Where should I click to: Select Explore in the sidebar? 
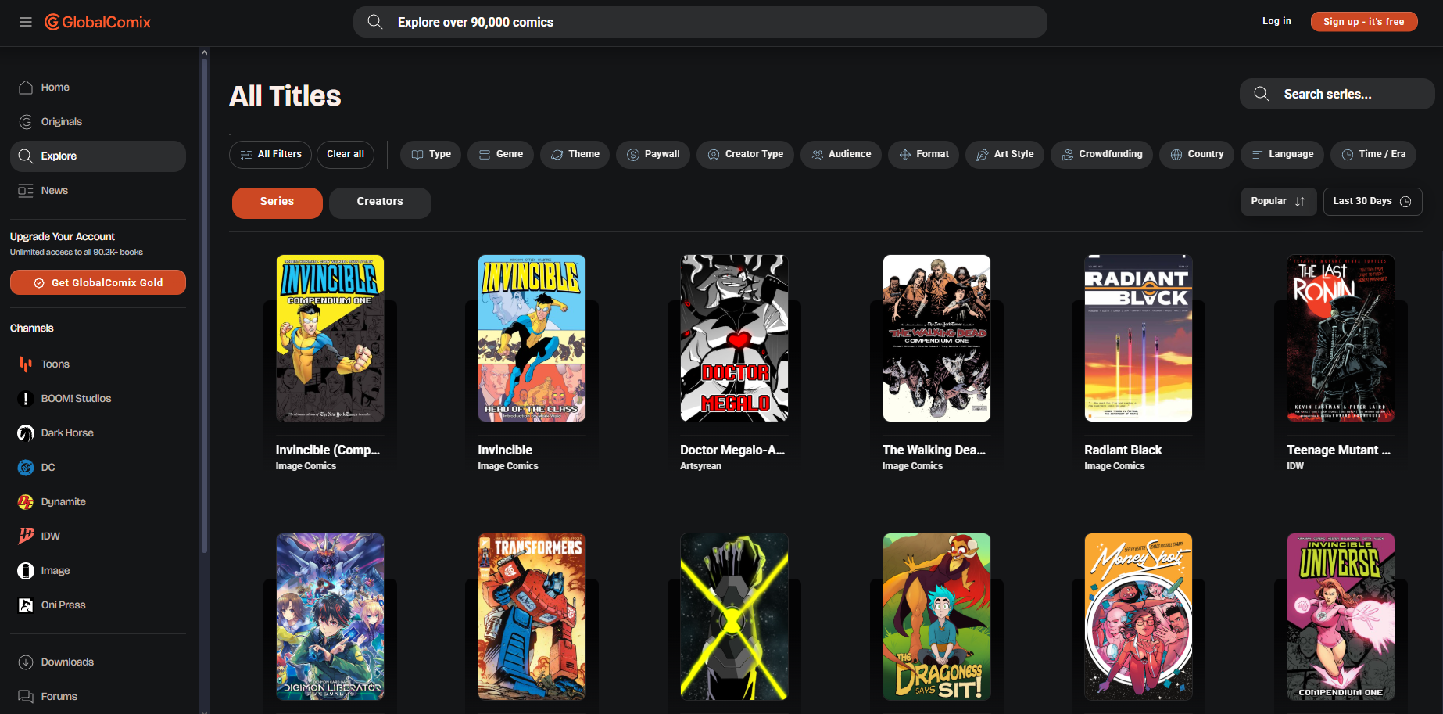point(98,156)
